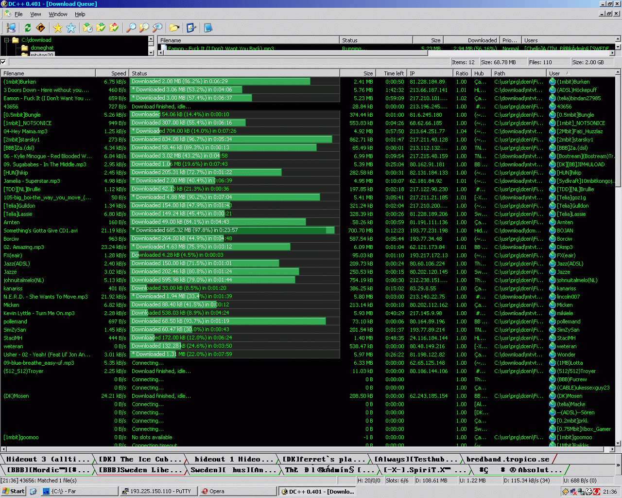Open Favorite Users blue star icon
Image resolution: width=622 pixels, height=498 pixels.
[71, 28]
